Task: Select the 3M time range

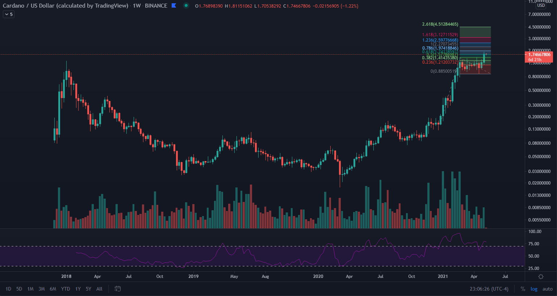Action: [x=42, y=289]
